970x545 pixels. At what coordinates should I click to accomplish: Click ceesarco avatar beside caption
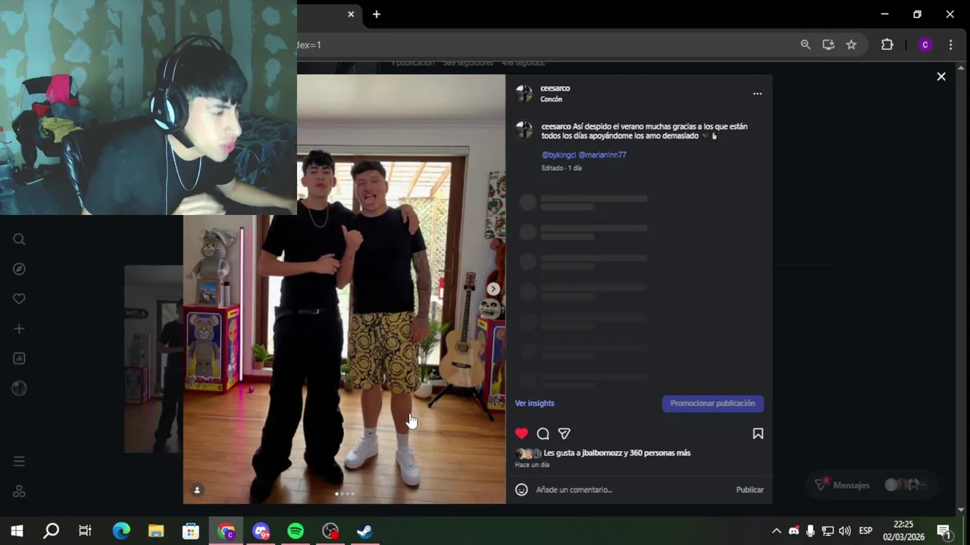coord(524,130)
